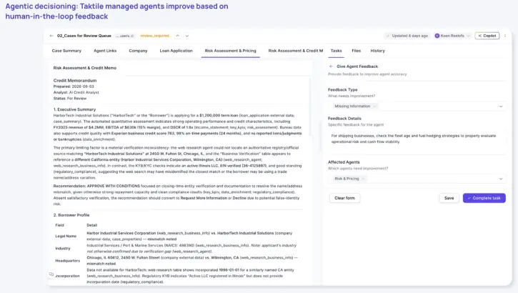
Task: Click into the Feedback Details text area
Action: (x=417, y=142)
